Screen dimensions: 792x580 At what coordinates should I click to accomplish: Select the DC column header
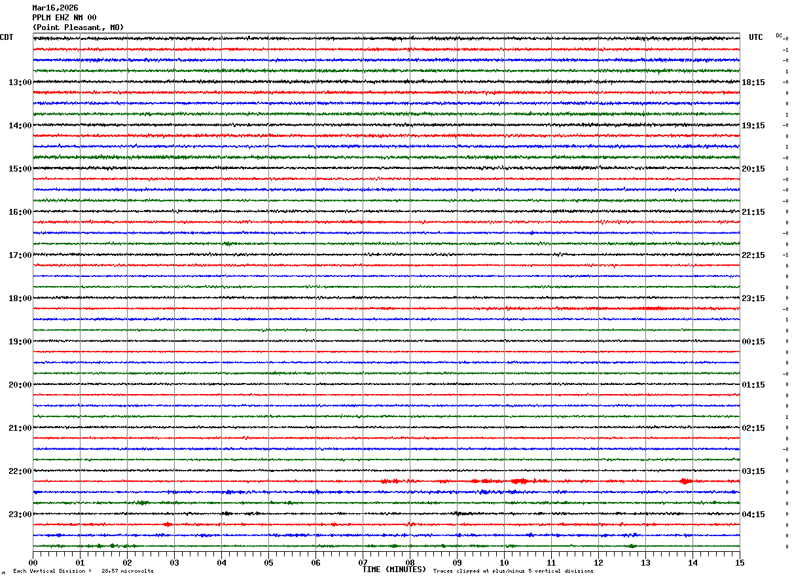click(779, 35)
